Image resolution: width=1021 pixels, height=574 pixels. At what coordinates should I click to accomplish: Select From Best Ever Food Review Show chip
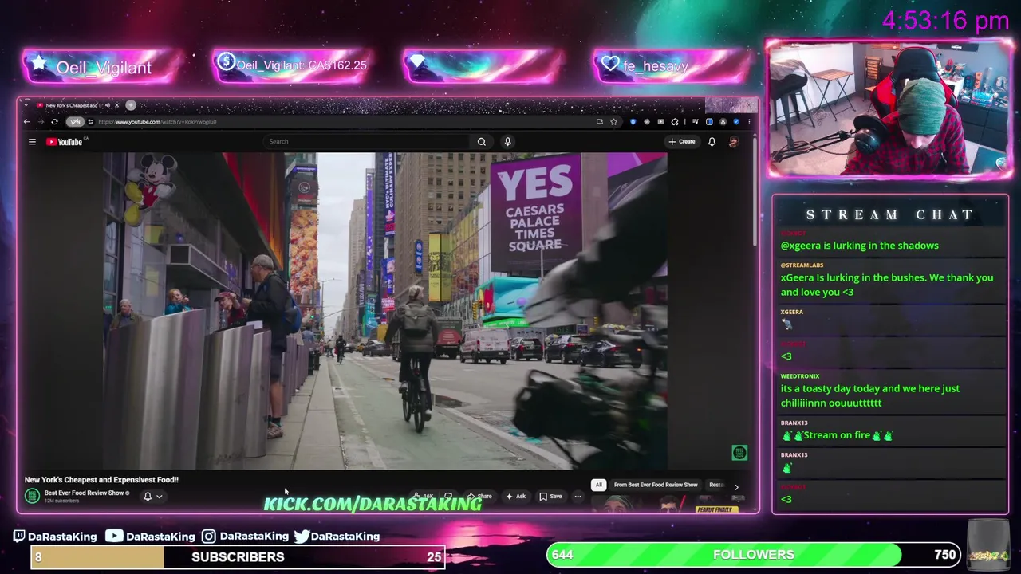pos(656,485)
